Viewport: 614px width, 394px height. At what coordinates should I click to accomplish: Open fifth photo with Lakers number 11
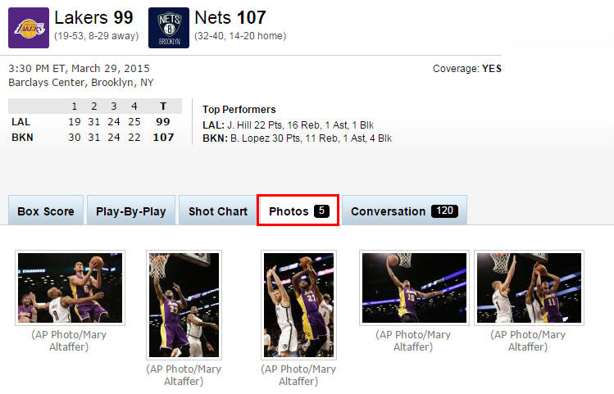pyautogui.click(x=529, y=288)
